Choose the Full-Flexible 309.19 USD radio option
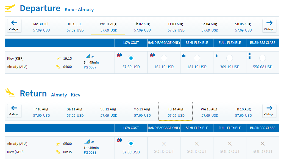281x160 pixels. tap(230, 58)
